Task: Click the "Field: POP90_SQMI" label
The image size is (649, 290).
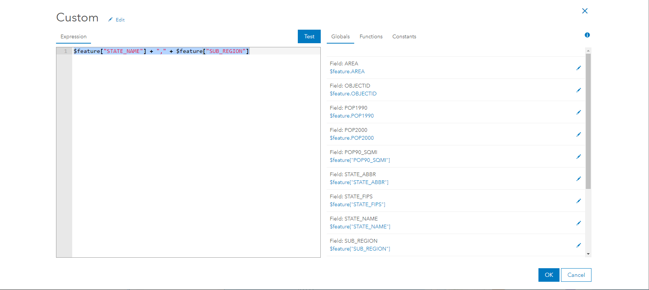Action: pos(353,152)
